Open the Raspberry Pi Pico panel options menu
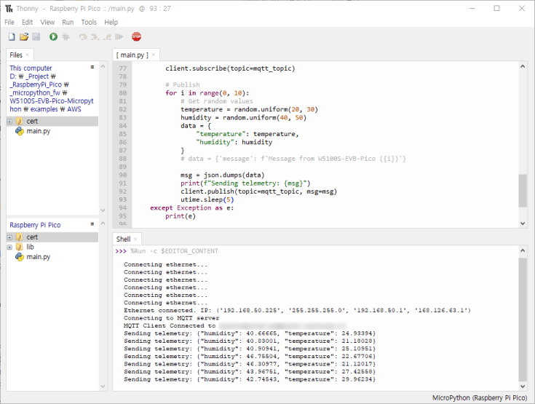The image size is (535, 404). (x=92, y=224)
